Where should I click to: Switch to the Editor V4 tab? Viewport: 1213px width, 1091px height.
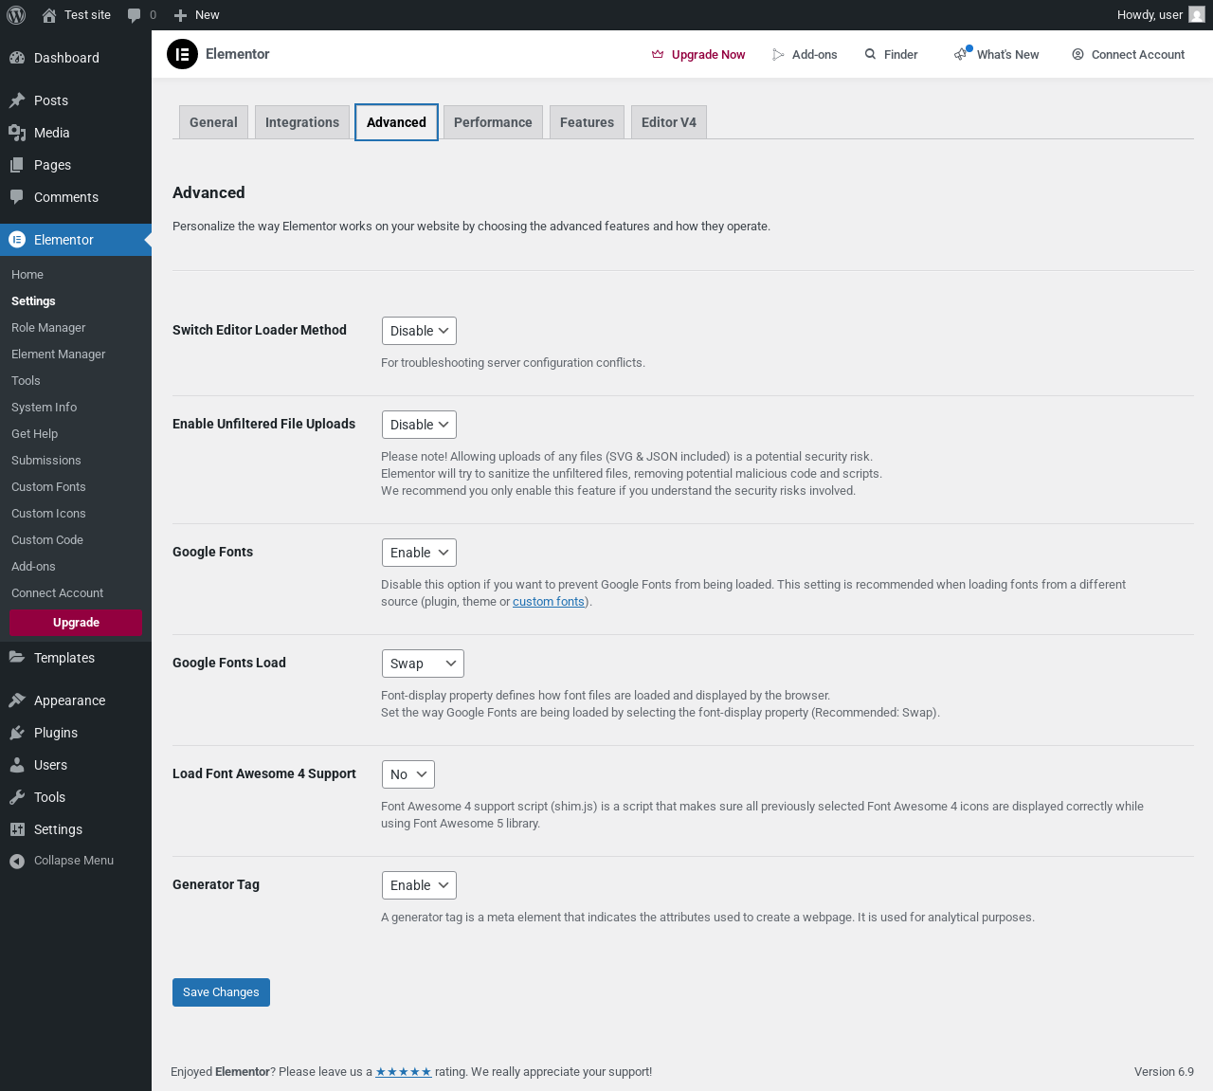click(x=669, y=122)
